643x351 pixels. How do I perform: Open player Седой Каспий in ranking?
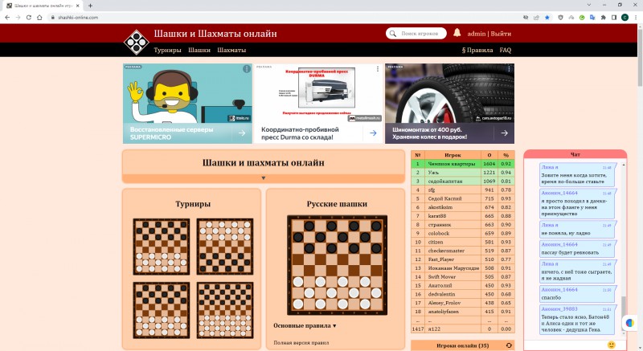click(x=444, y=198)
